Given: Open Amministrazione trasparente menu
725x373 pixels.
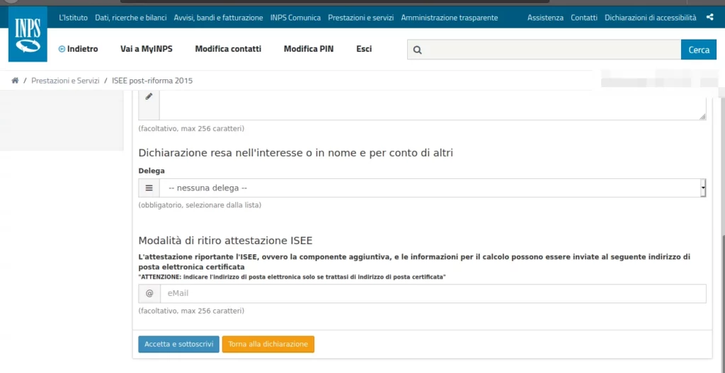Looking at the screenshot, I should [x=450, y=18].
